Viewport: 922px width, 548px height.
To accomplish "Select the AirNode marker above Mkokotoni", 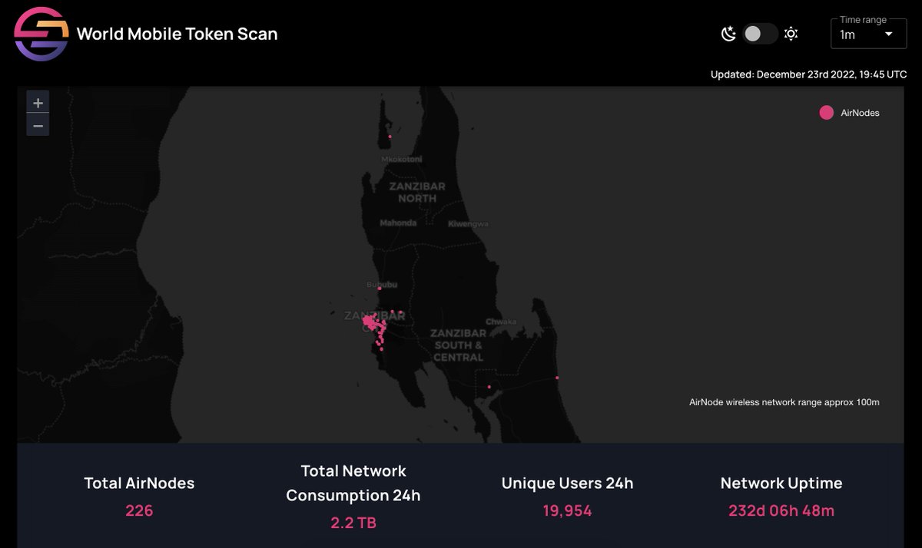I will coord(390,137).
